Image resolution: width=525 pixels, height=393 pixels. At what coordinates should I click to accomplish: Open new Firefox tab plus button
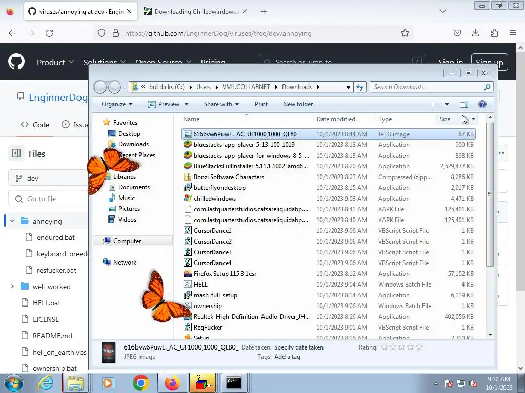point(264,11)
